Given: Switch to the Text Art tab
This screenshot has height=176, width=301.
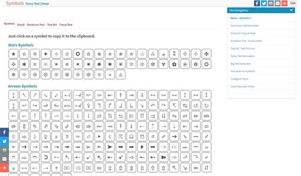Looking at the screenshot, I should 52,24.
